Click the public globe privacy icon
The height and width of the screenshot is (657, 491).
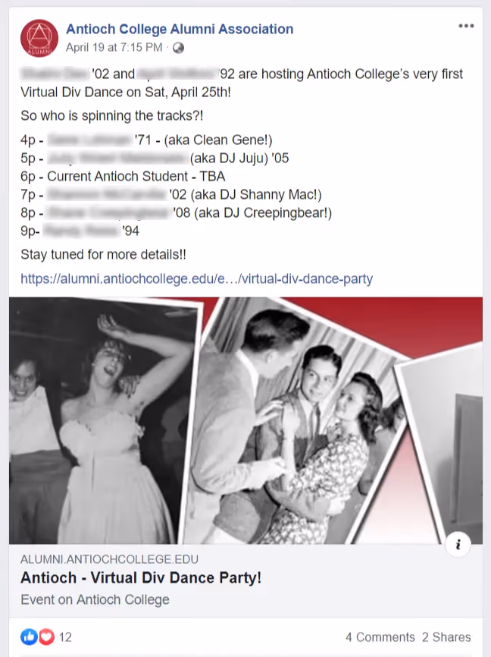click(179, 49)
